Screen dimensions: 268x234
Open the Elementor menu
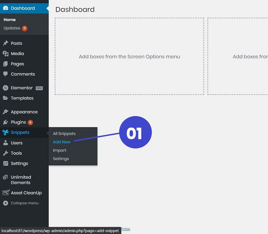(x=24, y=88)
